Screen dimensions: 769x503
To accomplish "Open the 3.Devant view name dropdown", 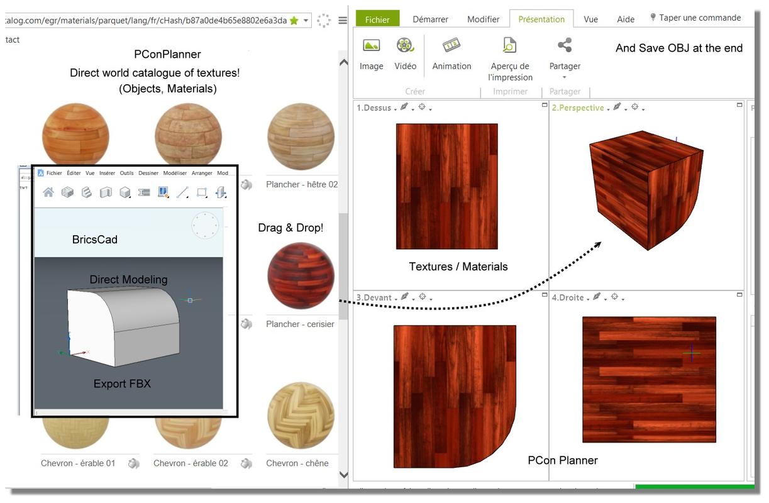I will 396,299.
